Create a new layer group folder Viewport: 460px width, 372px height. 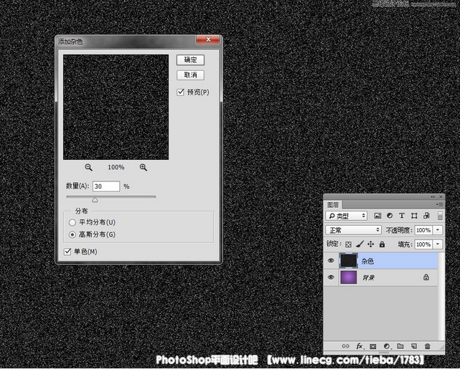click(x=400, y=346)
